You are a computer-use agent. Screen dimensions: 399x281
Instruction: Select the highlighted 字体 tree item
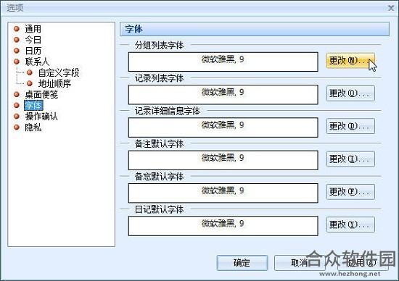tap(33, 106)
